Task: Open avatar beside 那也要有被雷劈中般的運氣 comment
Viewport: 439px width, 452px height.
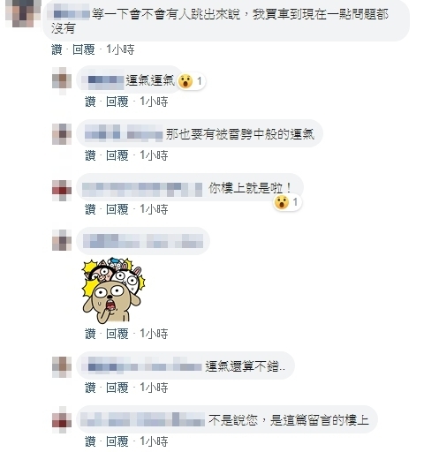Action: click(62, 134)
